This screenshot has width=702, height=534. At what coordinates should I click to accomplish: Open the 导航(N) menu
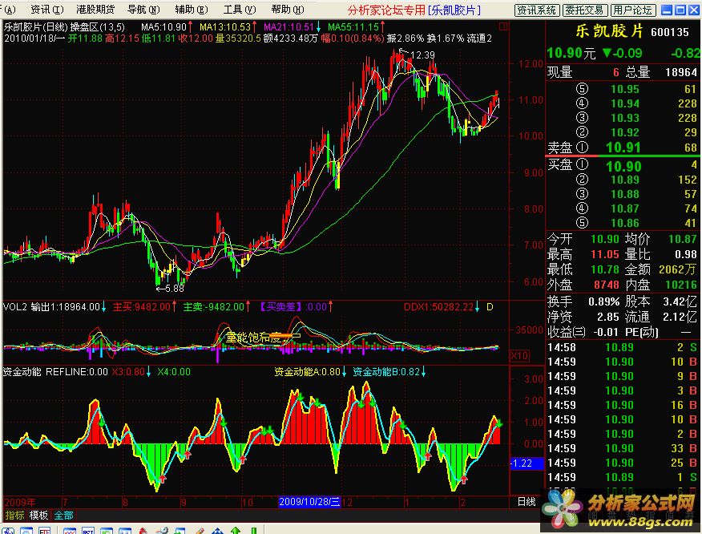tap(143, 10)
